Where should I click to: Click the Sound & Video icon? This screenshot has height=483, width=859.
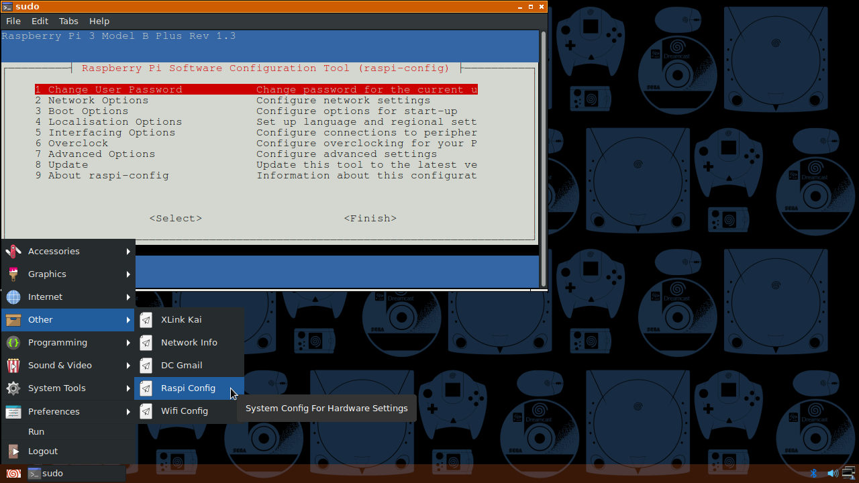pyautogui.click(x=13, y=366)
